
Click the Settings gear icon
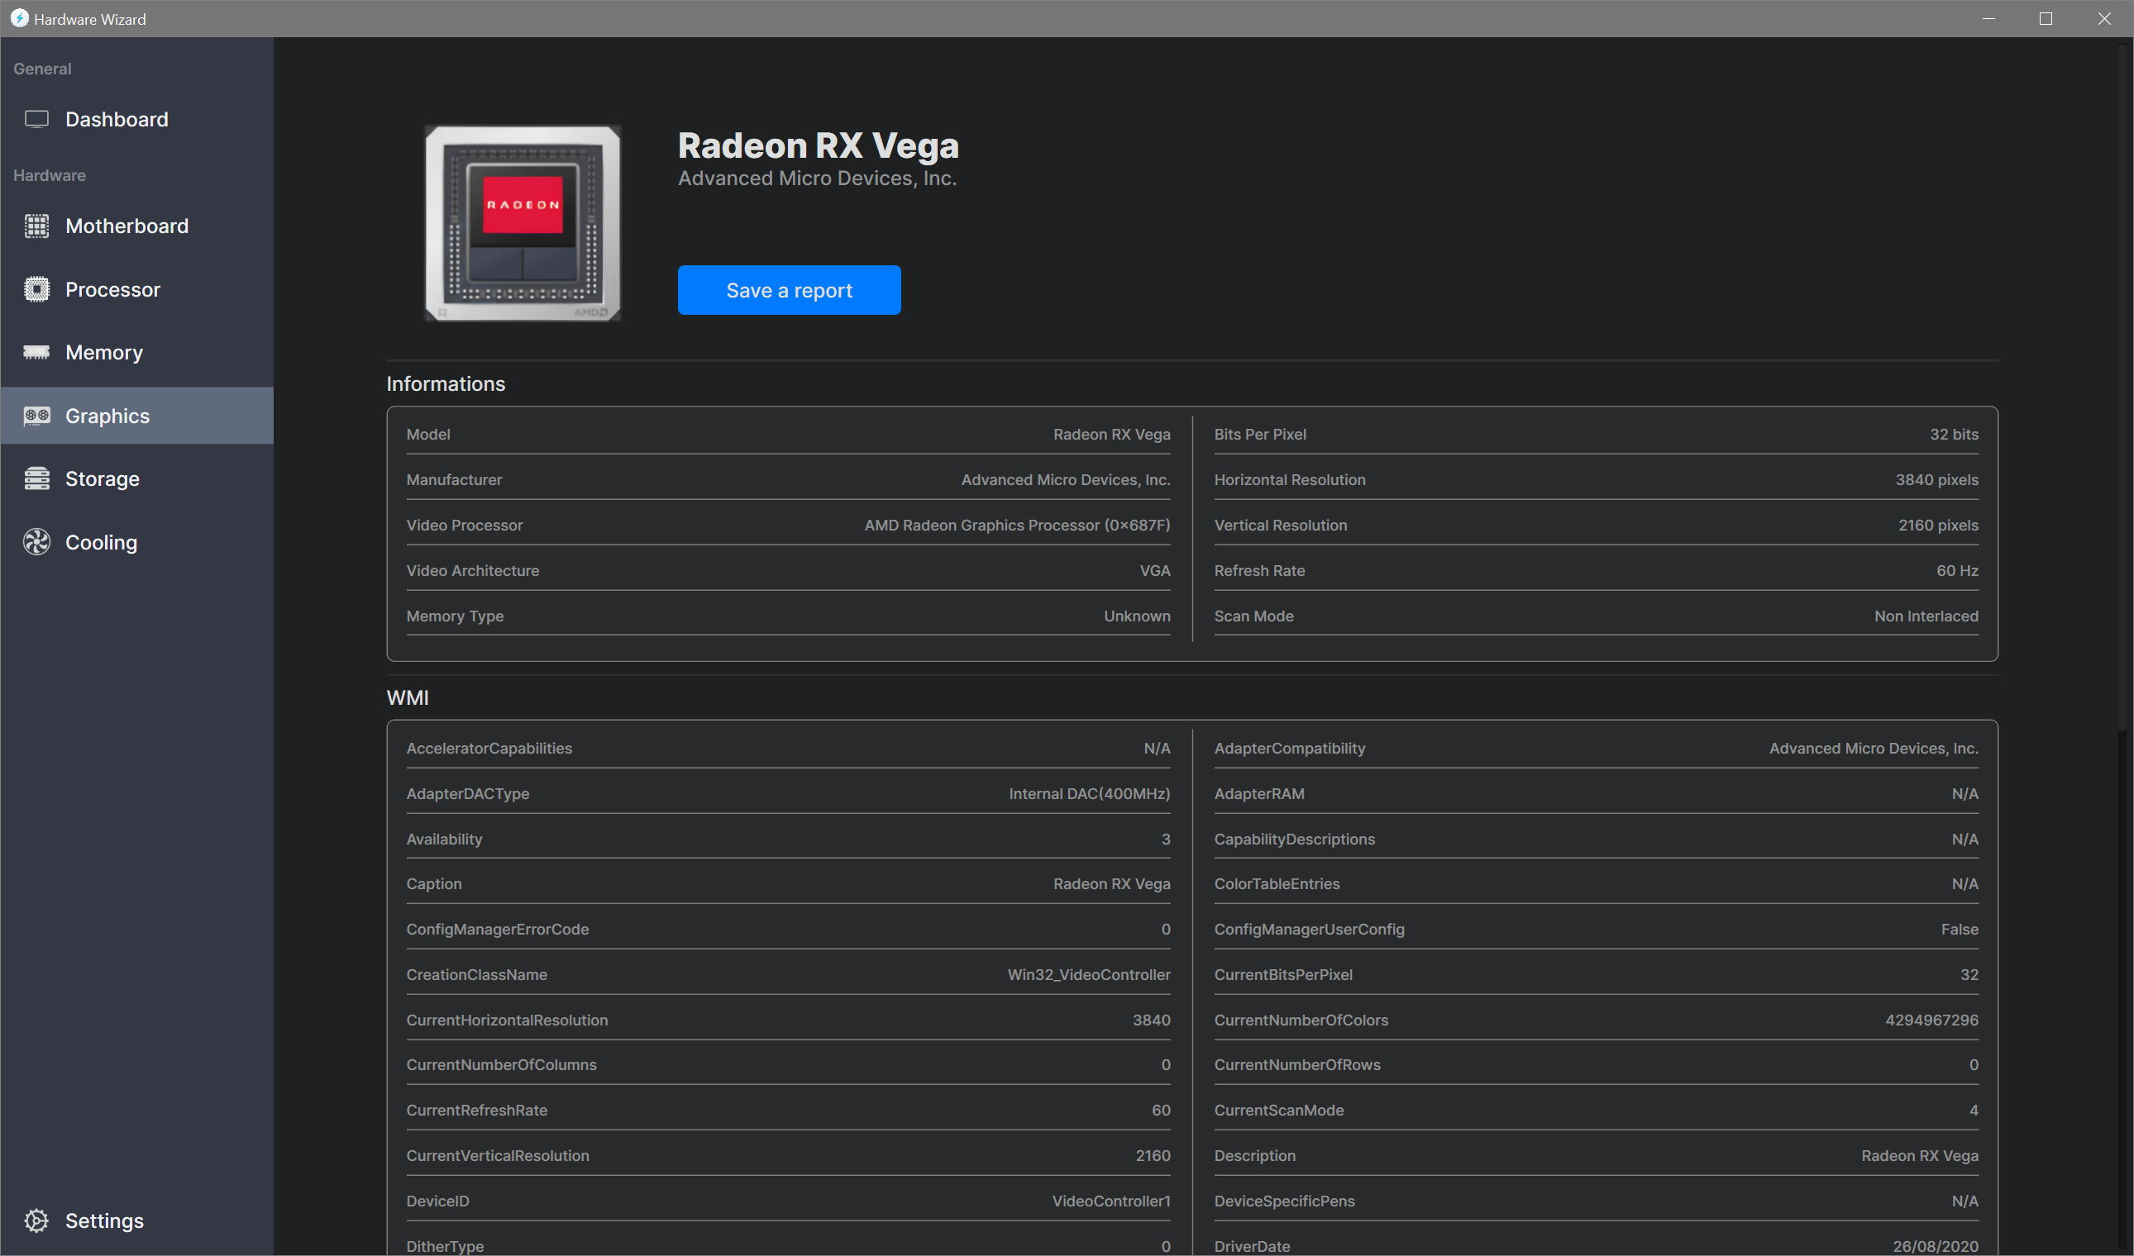tap(36, 1220)
